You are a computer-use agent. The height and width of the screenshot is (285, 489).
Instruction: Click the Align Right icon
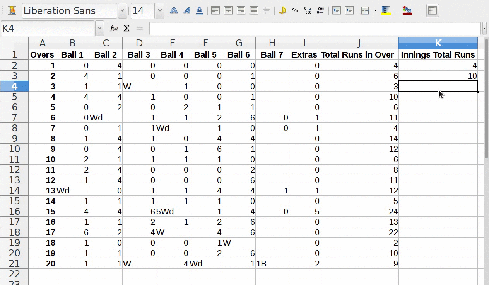(x=241, y=11)
